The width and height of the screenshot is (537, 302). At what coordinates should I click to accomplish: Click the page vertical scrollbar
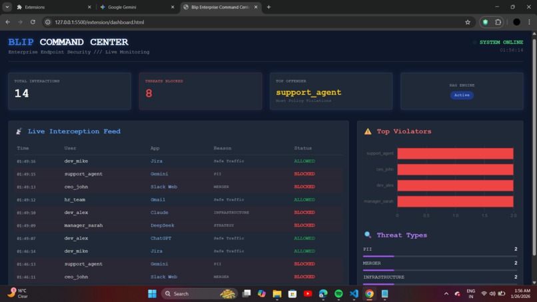534,147
